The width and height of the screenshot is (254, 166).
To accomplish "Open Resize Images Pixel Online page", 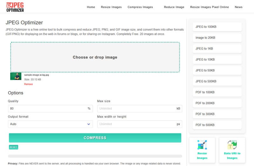I will [x=209, y=7].
